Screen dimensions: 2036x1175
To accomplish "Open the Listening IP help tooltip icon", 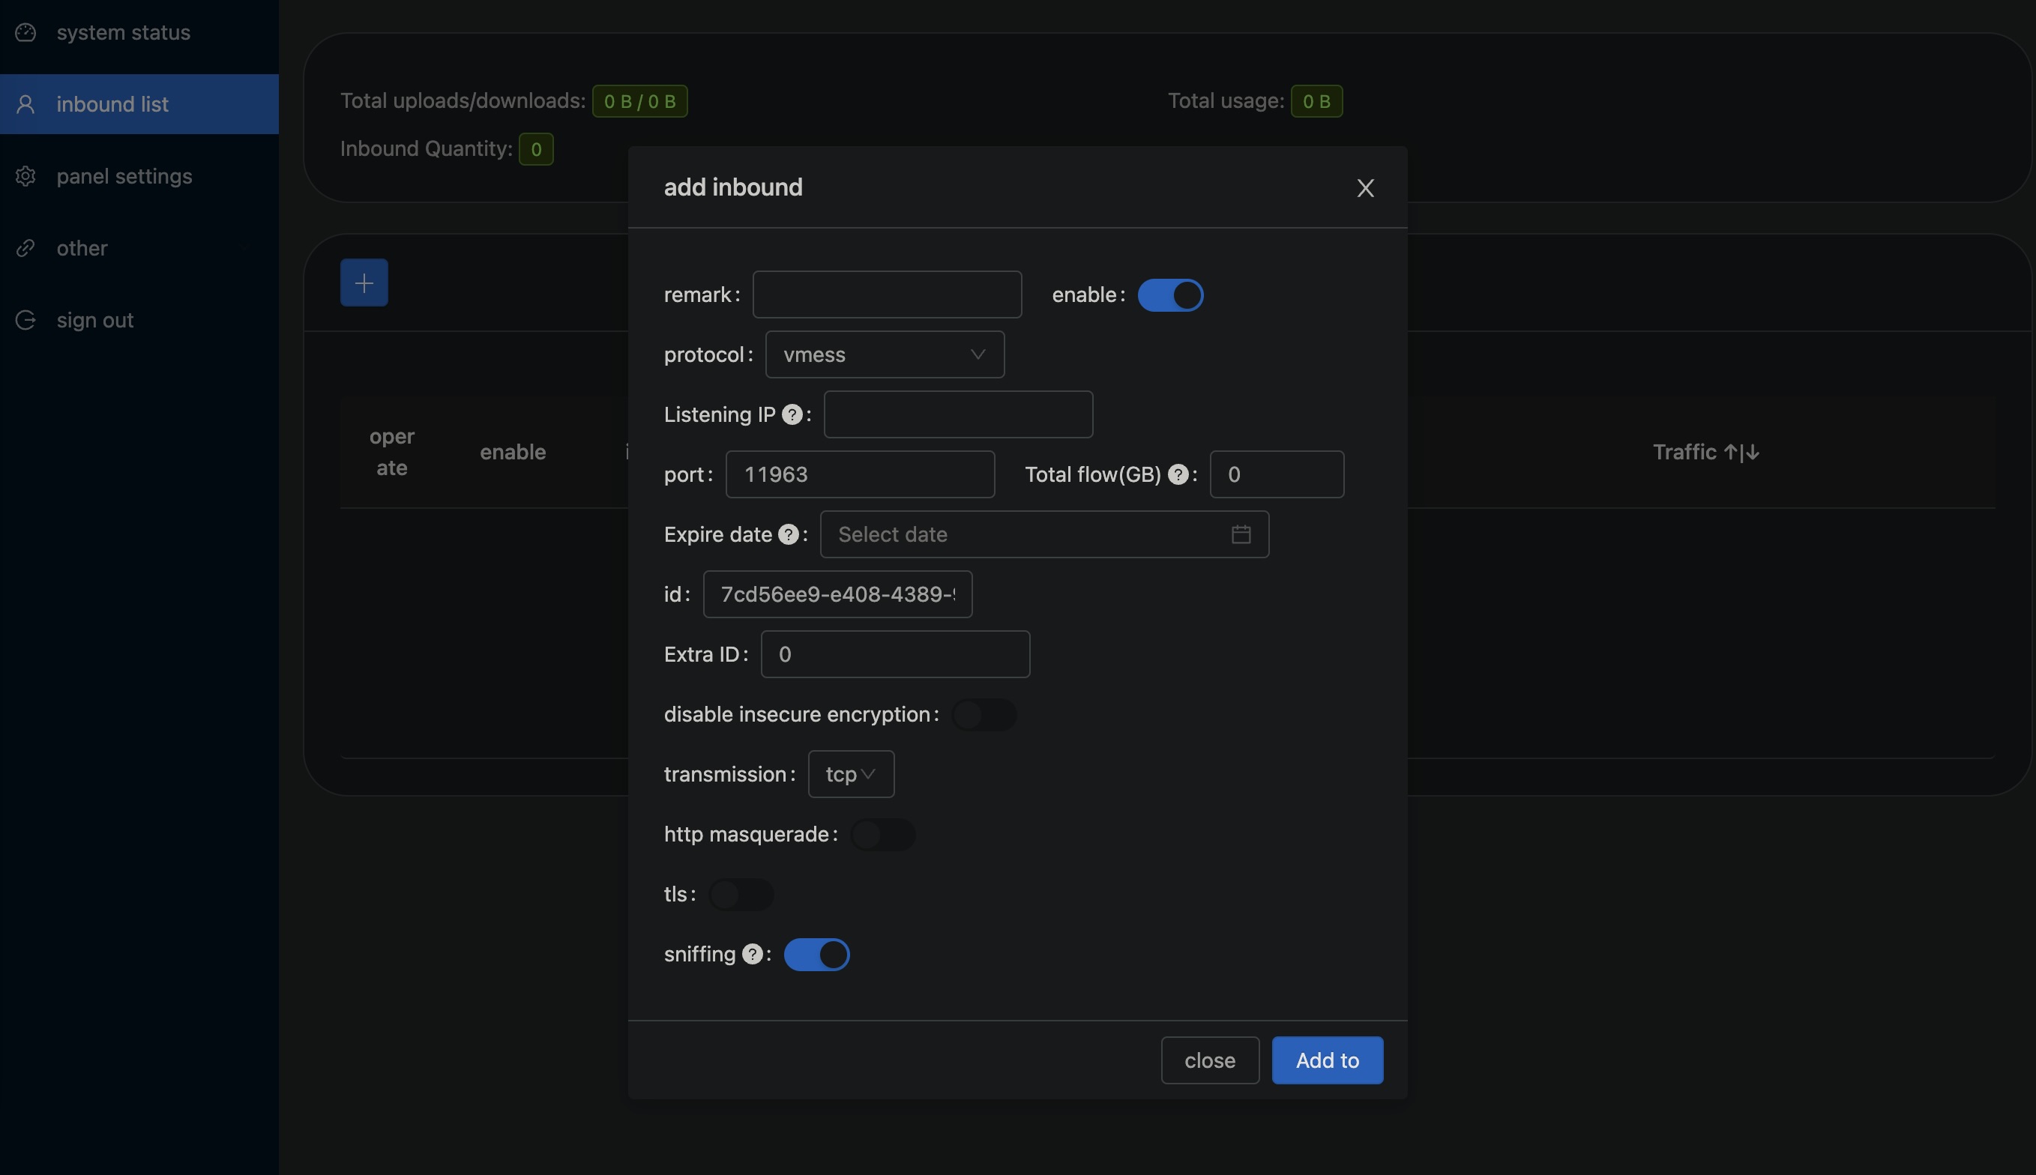I will pos(793,415).
